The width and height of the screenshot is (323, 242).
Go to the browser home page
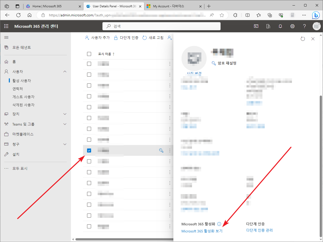pyautogui.click(x=30, y=15)
